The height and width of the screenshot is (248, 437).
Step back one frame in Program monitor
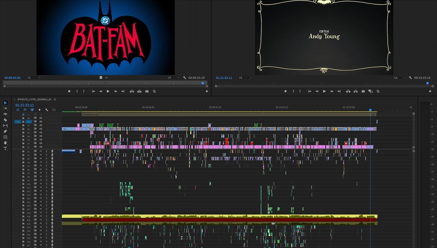click(317, 91)
